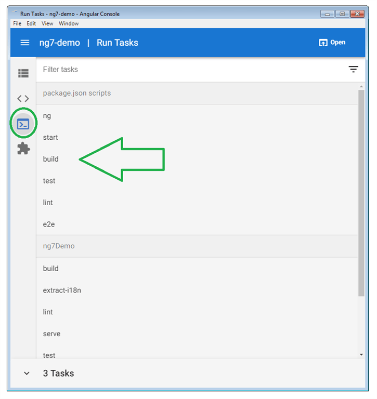Click the task list scrollbar thumb
This screenshot has height=399, width=377.
(x=361, y=193)
